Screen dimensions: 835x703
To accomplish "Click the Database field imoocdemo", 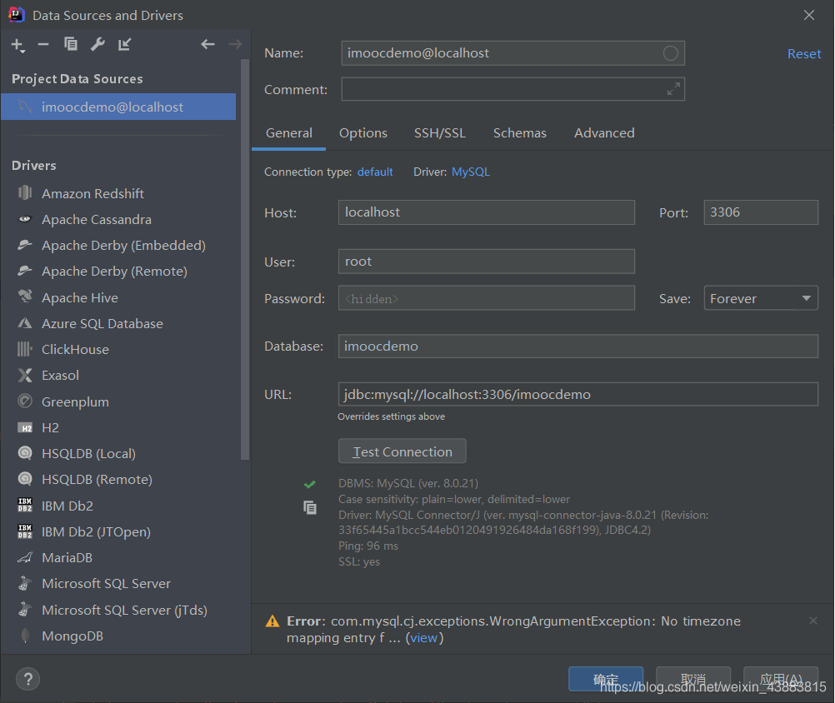I will pyautogui.click(x=577, y=346).
